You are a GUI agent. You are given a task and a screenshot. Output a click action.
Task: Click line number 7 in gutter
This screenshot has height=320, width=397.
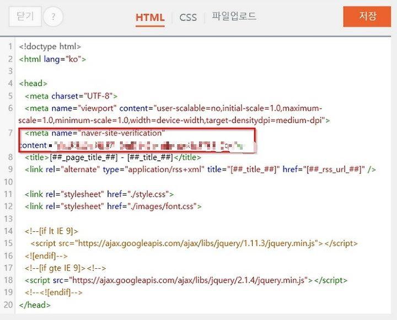tap(10, 133)
